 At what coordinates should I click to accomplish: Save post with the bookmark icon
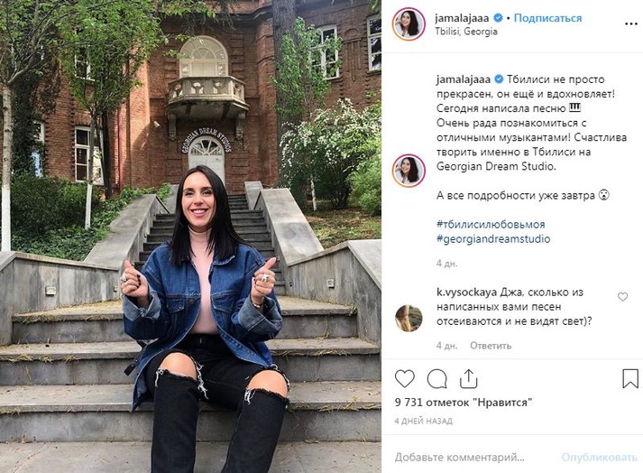[629, 378]
